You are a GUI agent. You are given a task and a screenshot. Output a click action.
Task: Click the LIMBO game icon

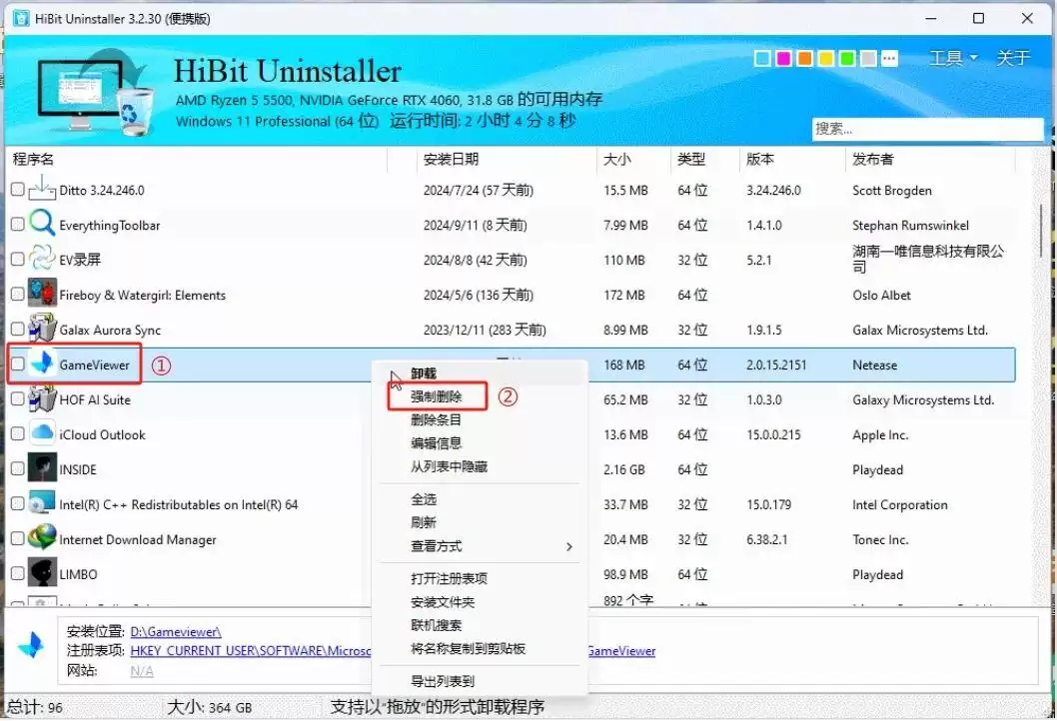[42, 573]
